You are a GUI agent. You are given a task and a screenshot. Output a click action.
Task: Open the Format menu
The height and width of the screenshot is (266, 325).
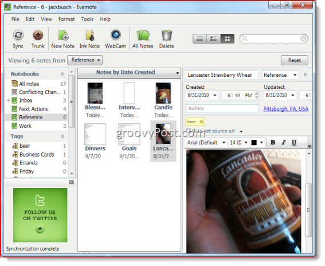point(66,19)
